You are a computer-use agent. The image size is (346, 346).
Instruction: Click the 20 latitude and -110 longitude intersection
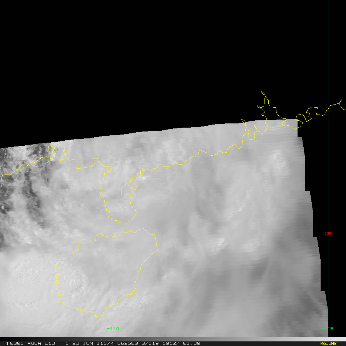click(114, 234)
